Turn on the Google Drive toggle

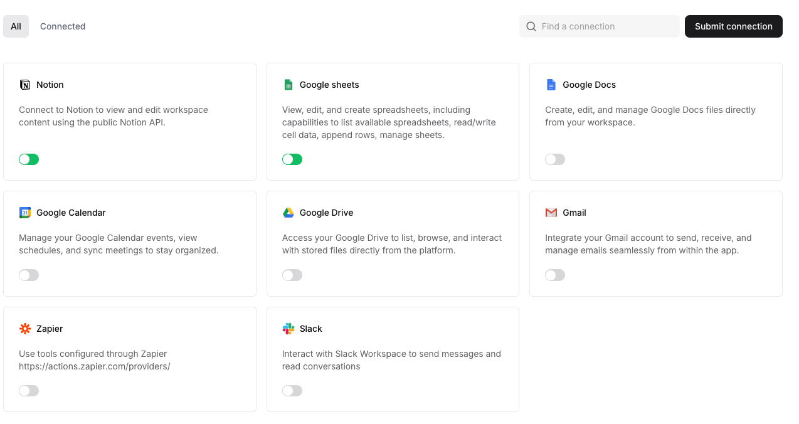coord(292,275)
